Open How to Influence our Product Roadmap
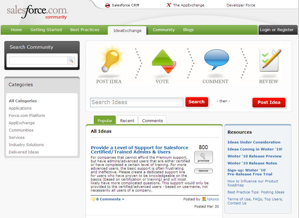The image size is (299, 218). 253,183
